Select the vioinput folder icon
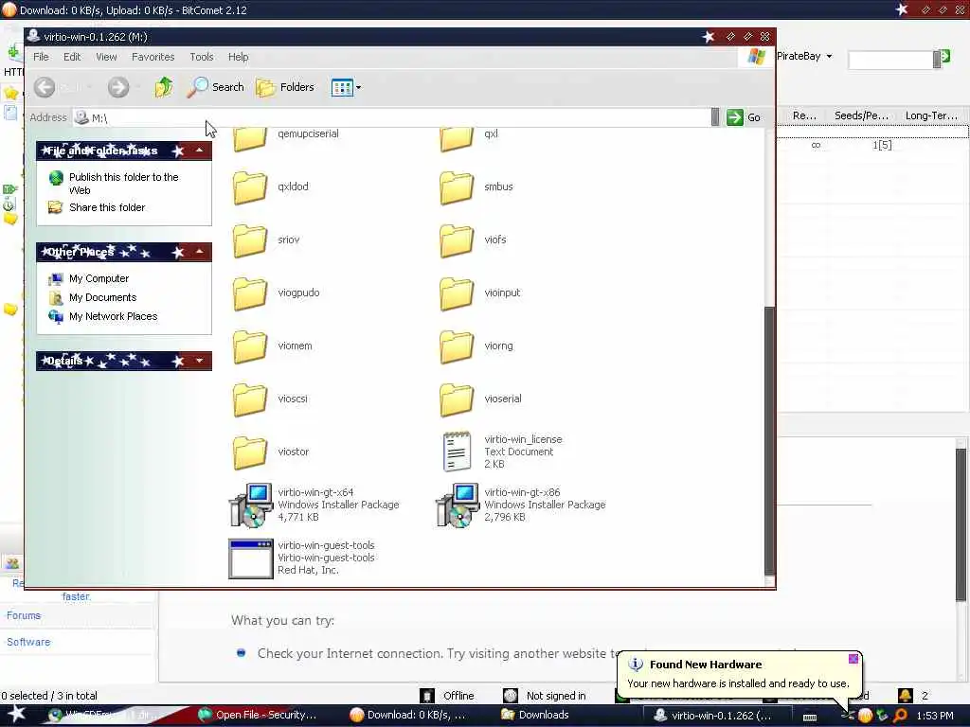This screenshot has width=970, height=727. coord(456,293)
